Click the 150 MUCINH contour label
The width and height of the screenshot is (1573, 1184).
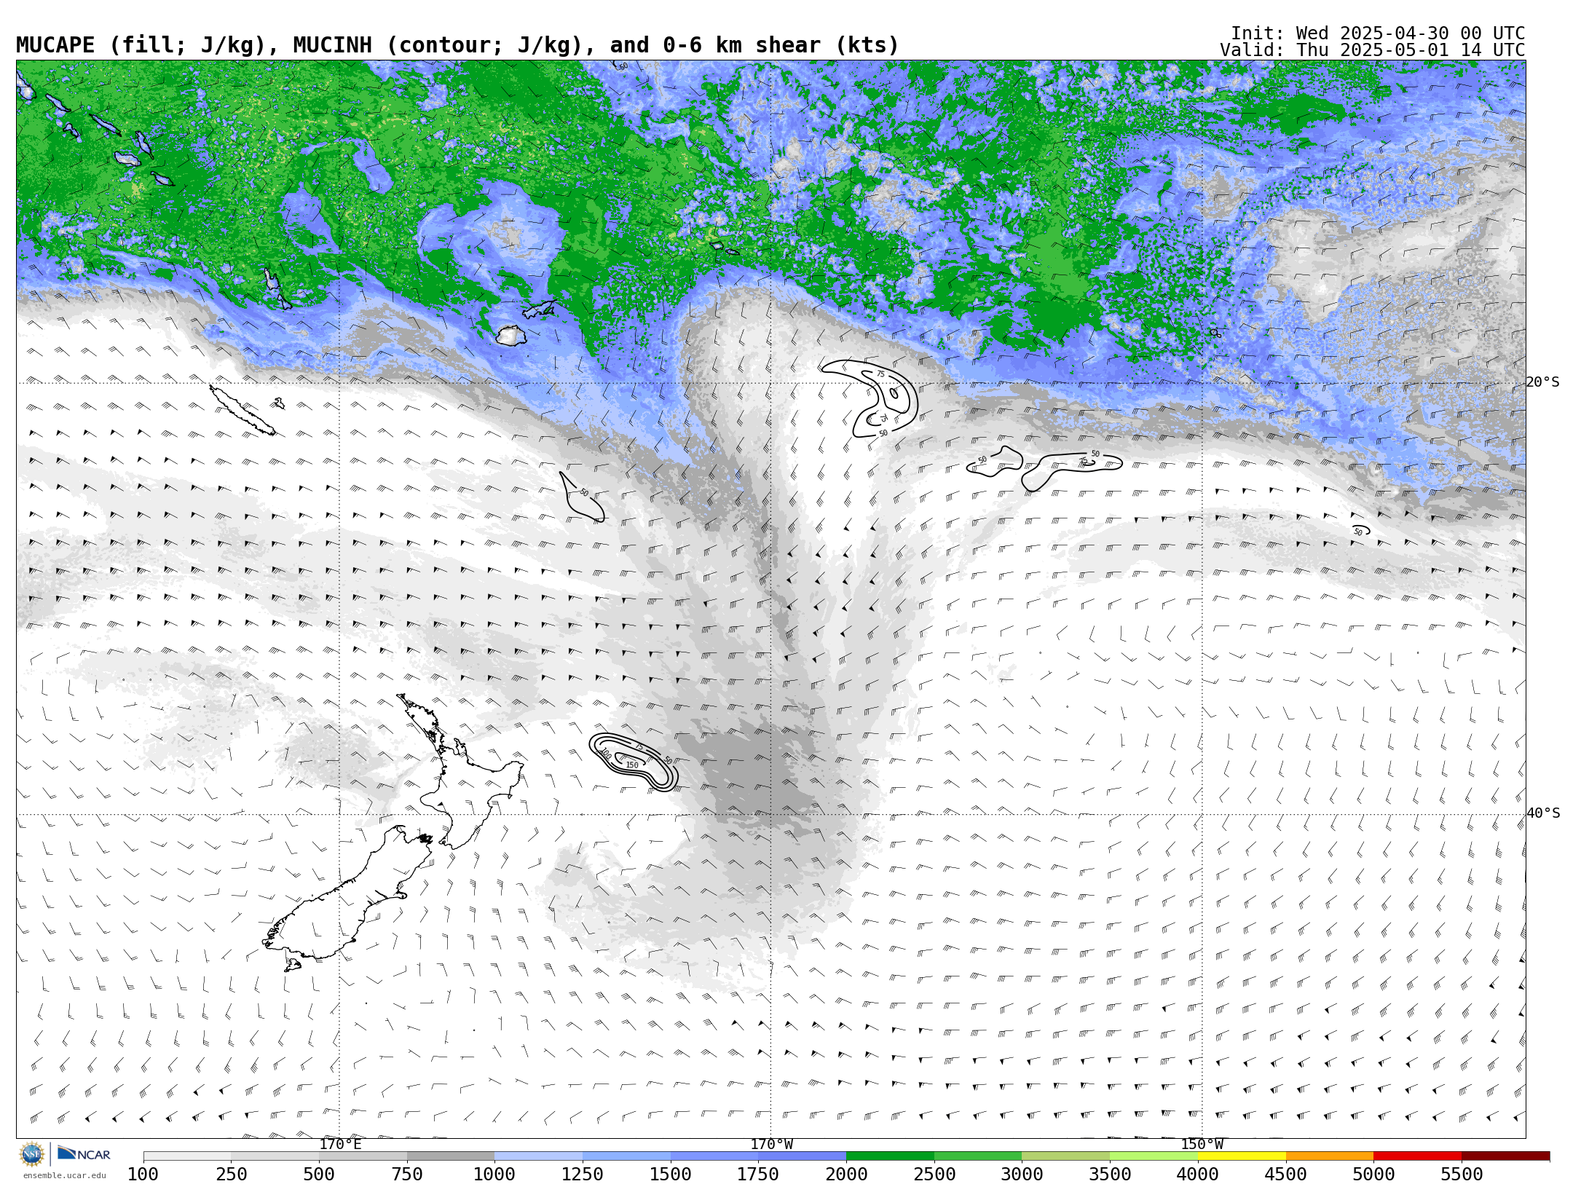632,765
